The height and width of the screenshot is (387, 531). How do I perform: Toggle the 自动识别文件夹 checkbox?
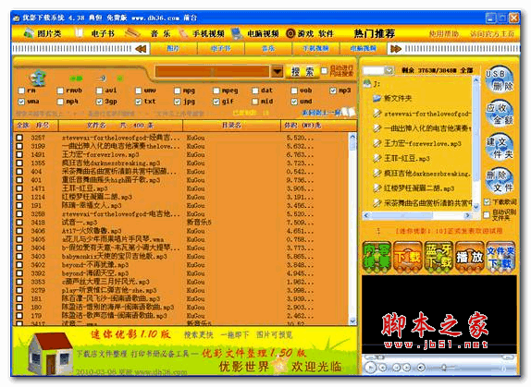click(x=487, y=214)
